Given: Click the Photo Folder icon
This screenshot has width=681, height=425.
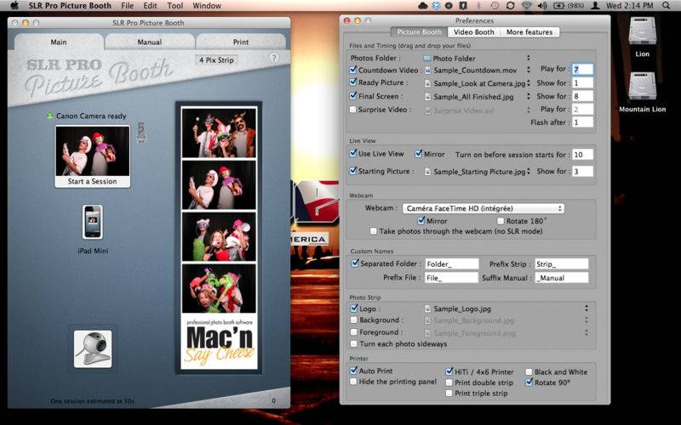Looking at the screenshot, I should (x=427, y=58).
